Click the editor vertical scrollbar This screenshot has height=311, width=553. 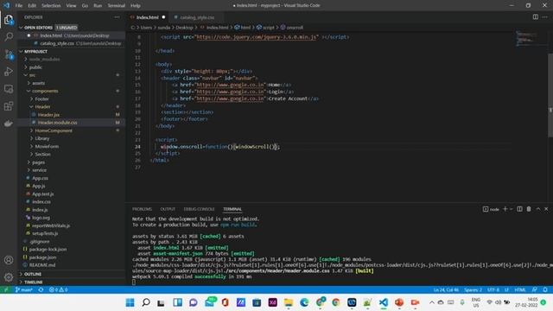click(x=550, y=95)
